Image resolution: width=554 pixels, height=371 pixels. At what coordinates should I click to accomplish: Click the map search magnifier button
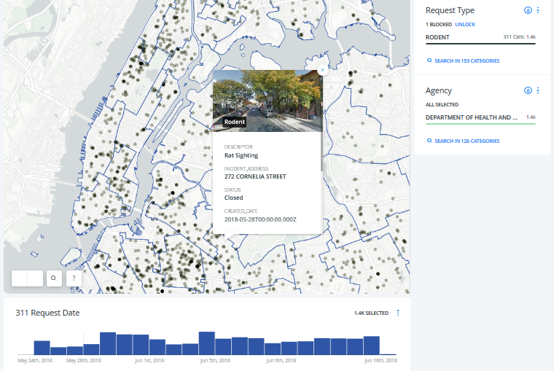click(x=54, y=278)
